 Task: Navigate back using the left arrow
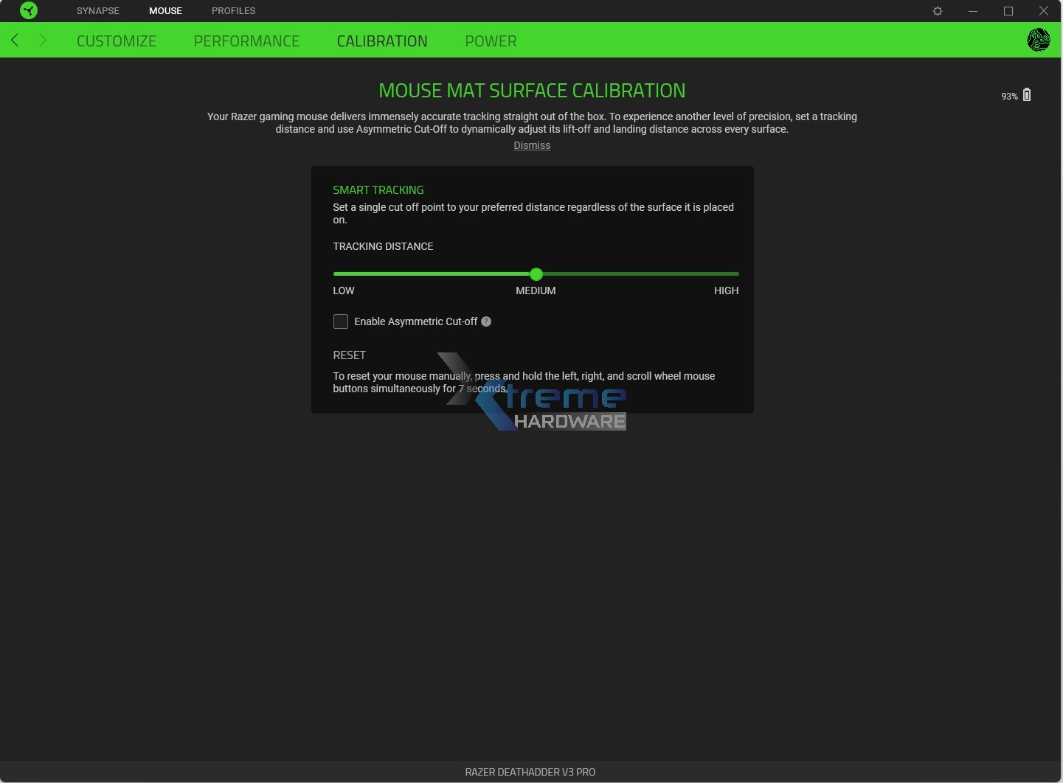point(15,41)
